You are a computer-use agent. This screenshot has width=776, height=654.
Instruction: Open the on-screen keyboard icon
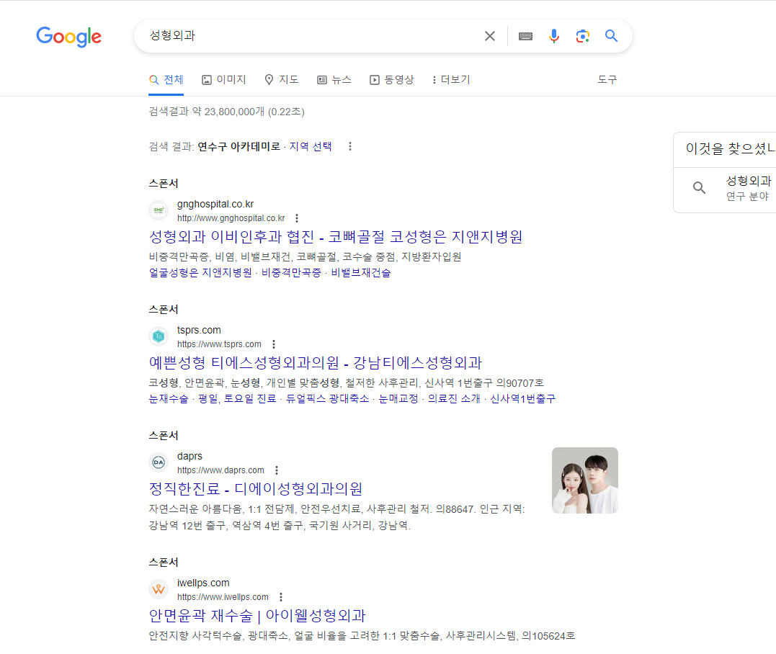coord(525,36)
